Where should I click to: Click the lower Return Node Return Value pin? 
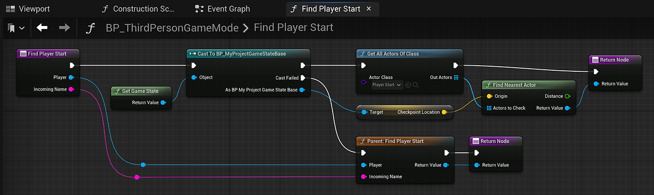pyautogui.click(x=477, y=165)
